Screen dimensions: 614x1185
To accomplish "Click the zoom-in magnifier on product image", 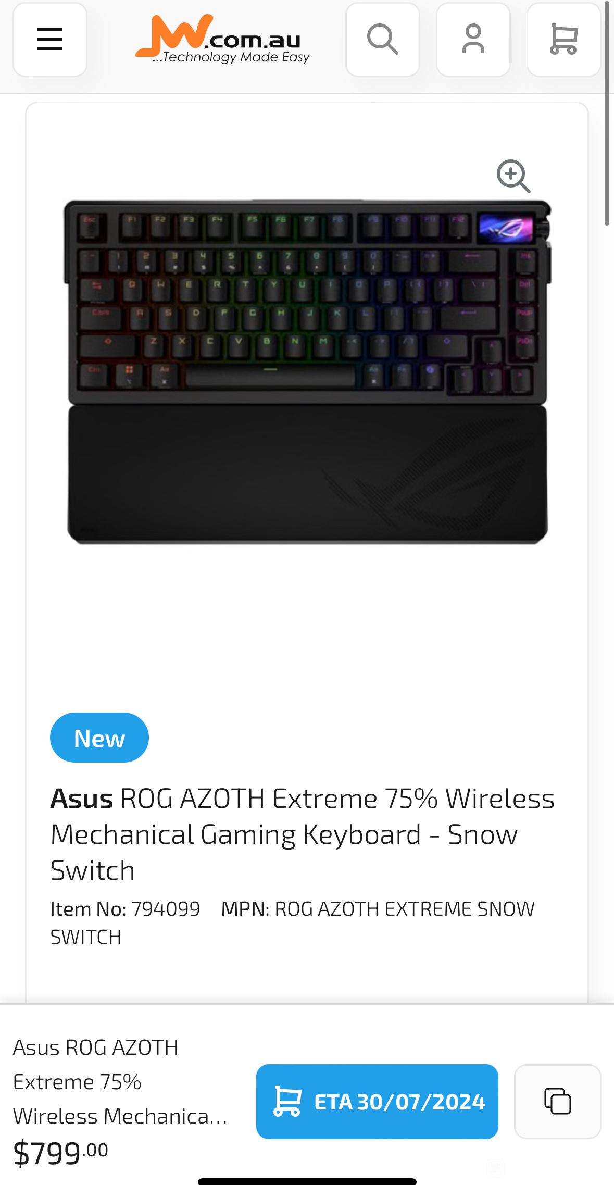I will pyautogui.click(x=513, y=176).
